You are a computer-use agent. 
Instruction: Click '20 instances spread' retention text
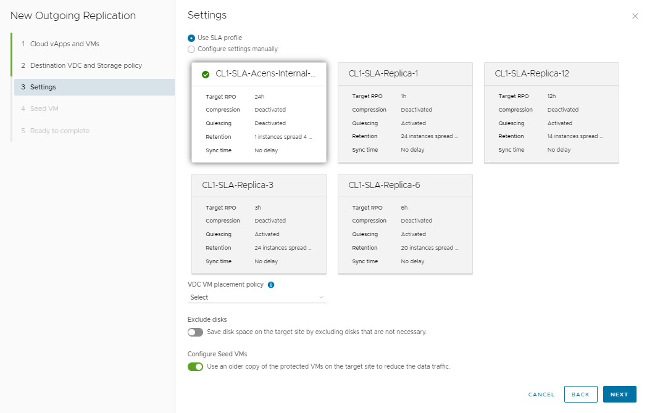[430, 248]
